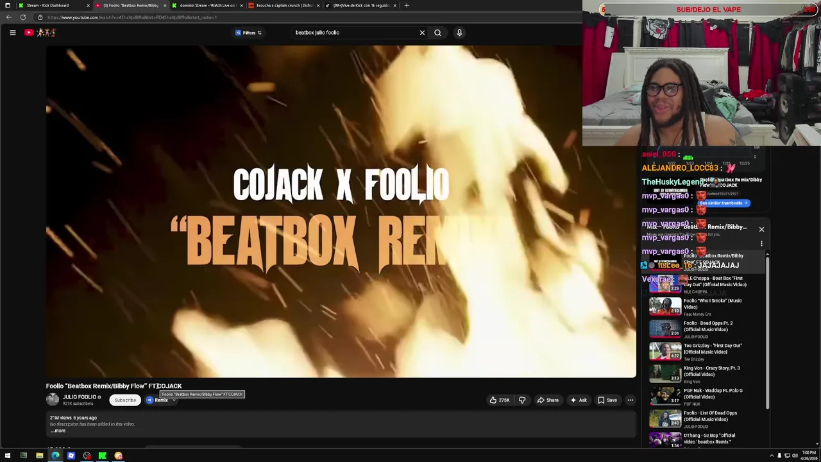Image resolution: width=821 pixels, height=462 pixels.
Task: Start voice search with the microphone icon
Action: [459, 33]
